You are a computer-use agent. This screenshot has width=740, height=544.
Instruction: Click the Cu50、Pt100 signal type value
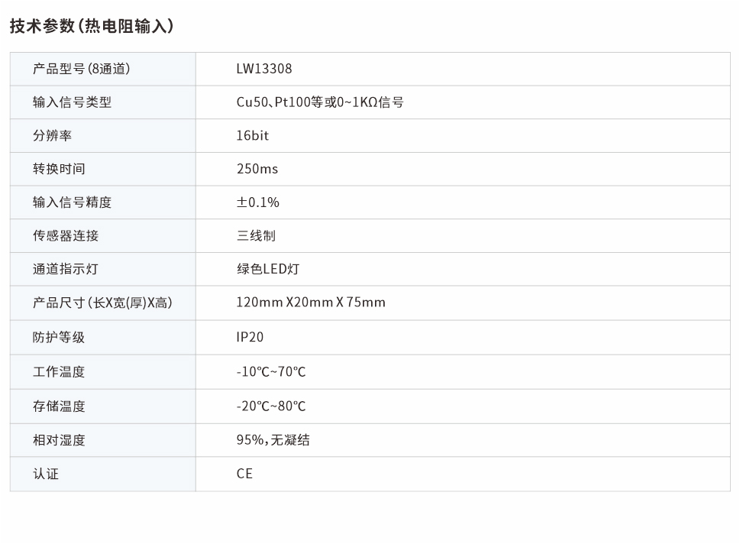(320, 102)
